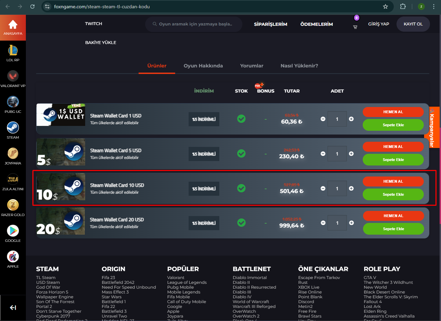Decrease quantity for Steam Wallet Card 10 USD

323,189
